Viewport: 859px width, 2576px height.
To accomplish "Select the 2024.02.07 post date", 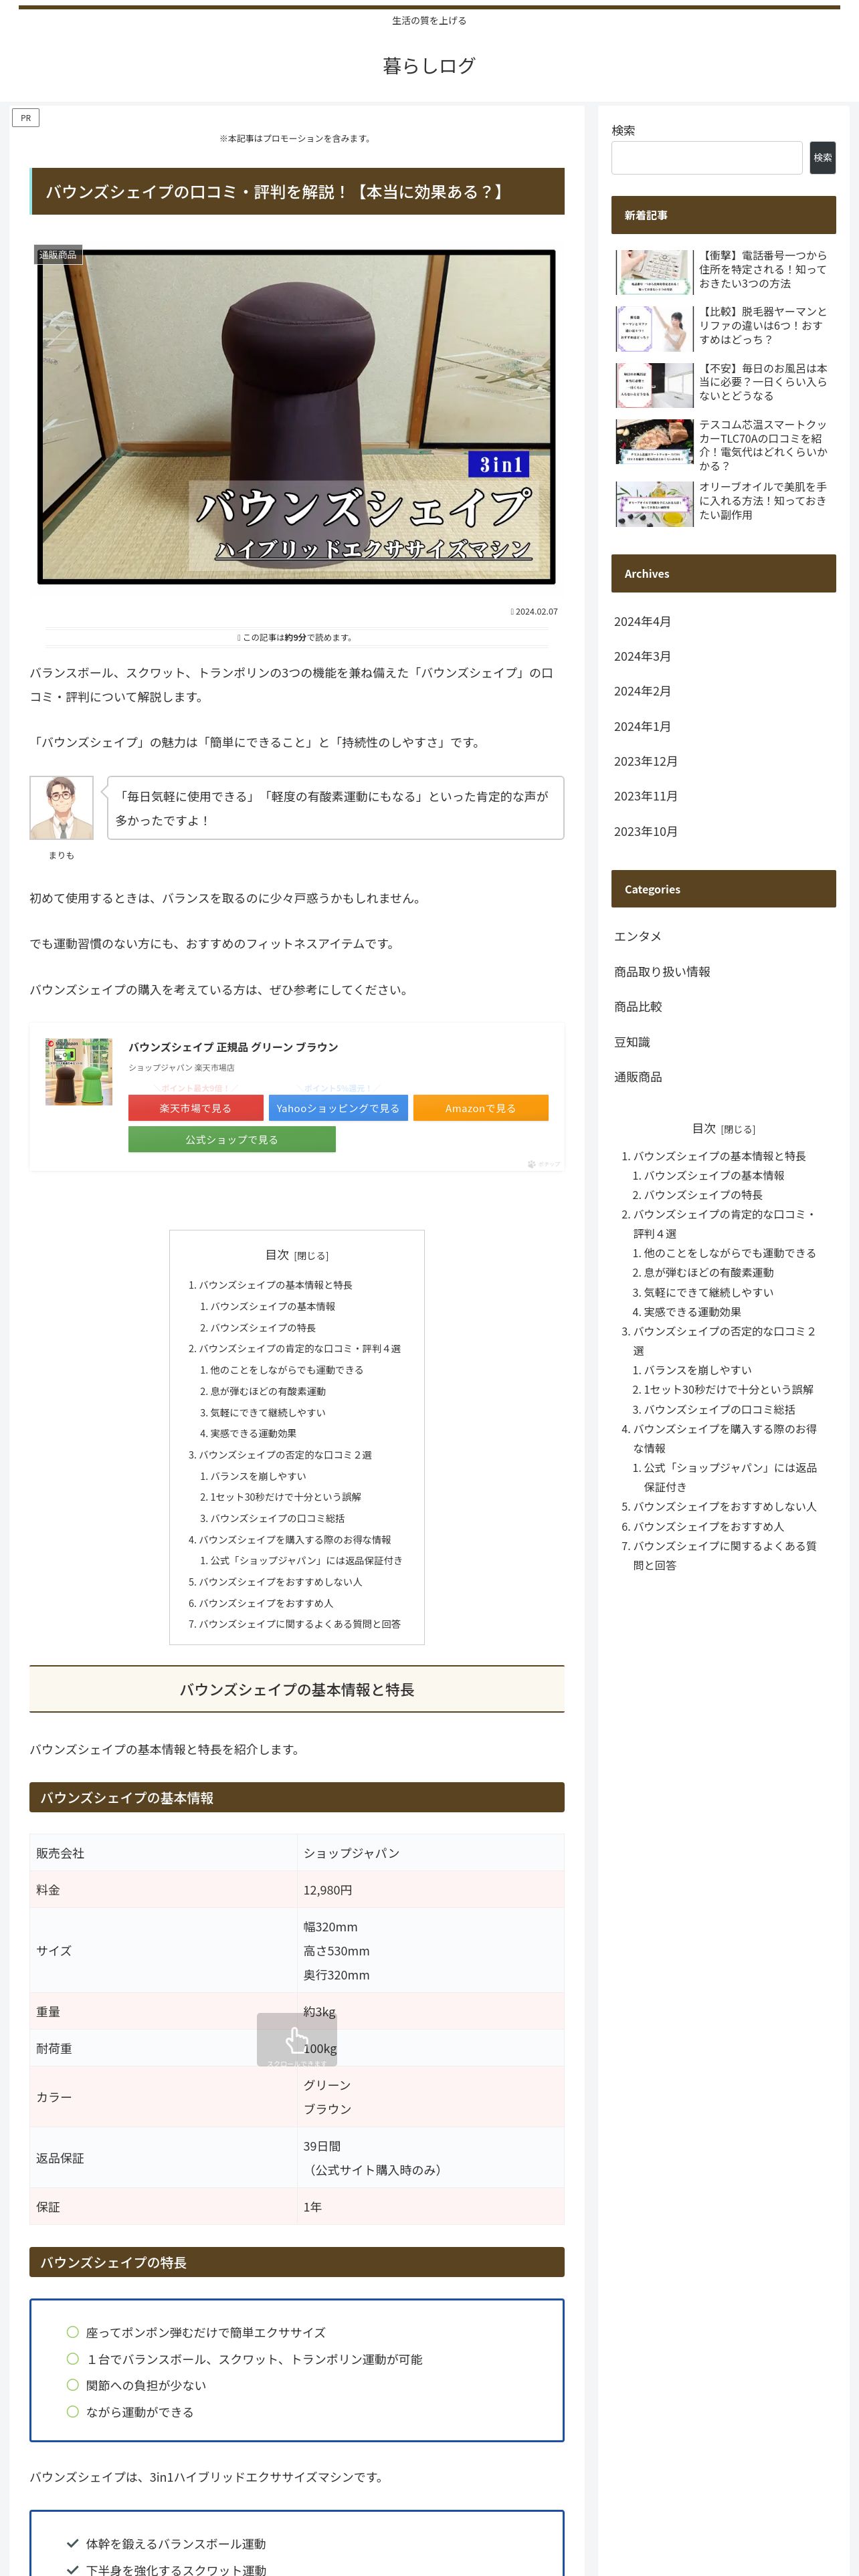I will coord(536,612).
